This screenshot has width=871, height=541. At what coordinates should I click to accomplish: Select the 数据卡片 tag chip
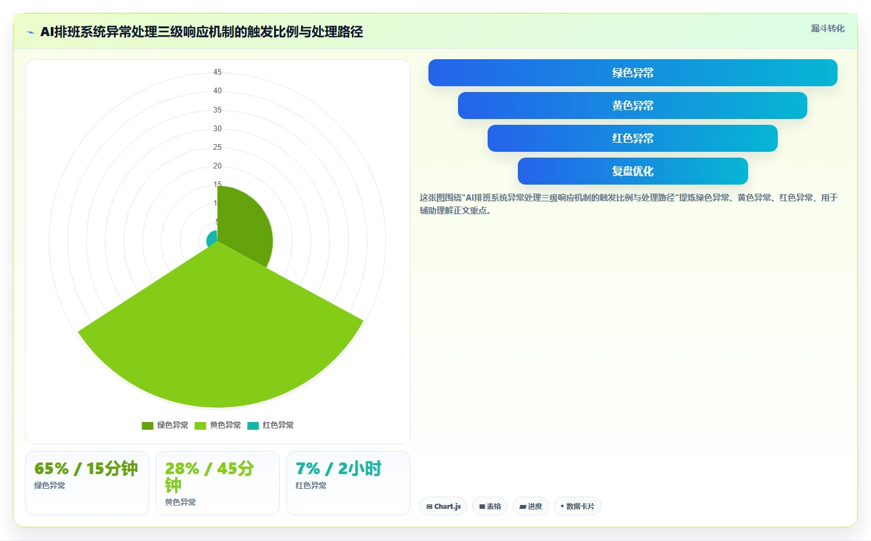[x=578, y=506]
